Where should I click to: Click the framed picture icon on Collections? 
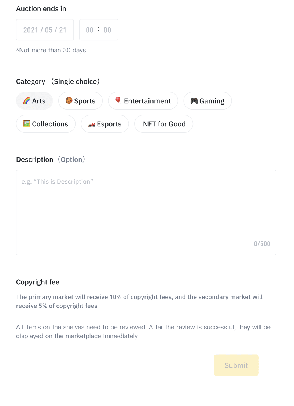pos(27,123)
